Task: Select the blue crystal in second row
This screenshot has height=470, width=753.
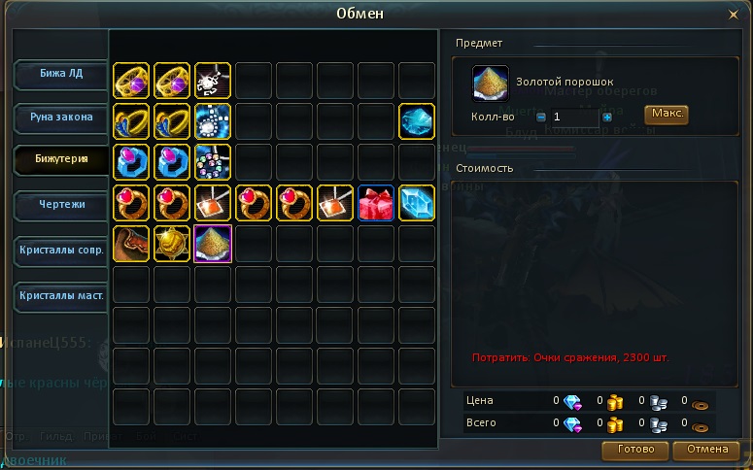Action: [x=417, y=121]
